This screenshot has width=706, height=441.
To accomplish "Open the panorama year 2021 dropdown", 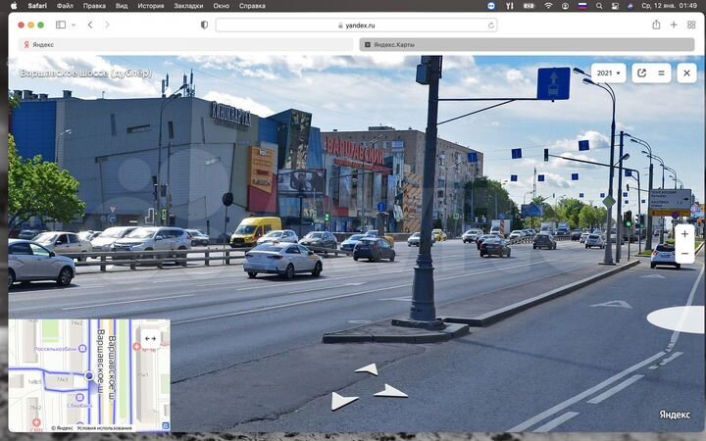I will (x=608, y=73).
